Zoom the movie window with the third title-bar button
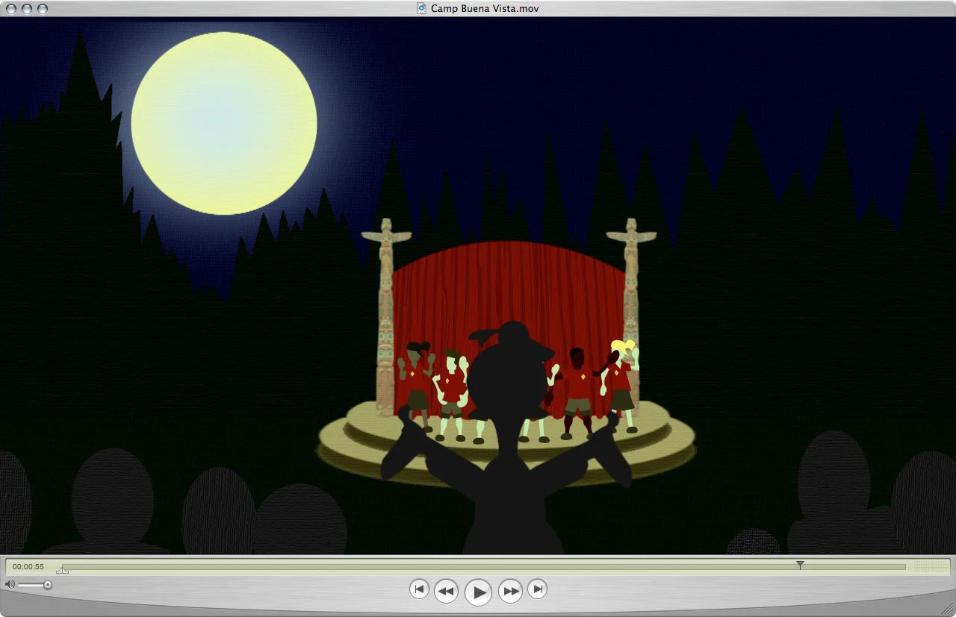The image size is (956, 617). pos(42,8)
